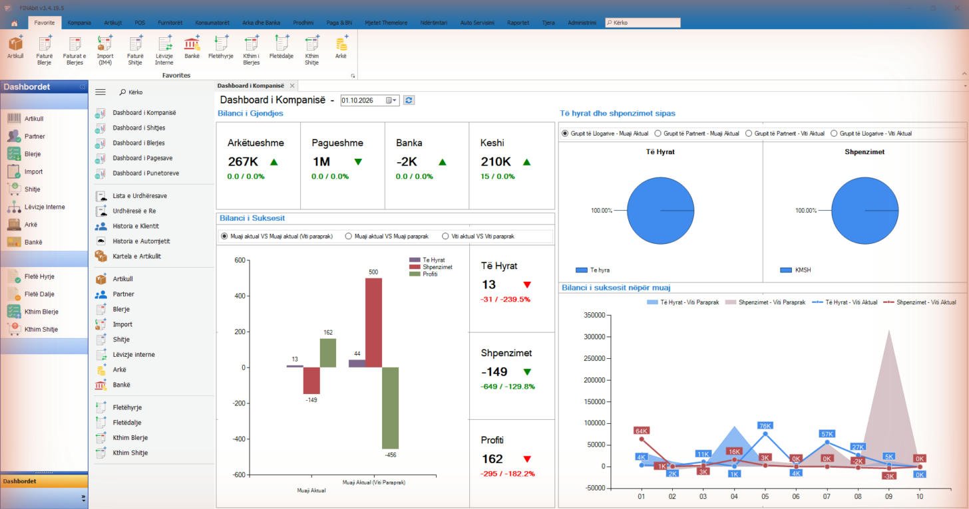Select Grupit të Partnerit - Muaji Aktual

pyautogui.click(x=697, y=134)
